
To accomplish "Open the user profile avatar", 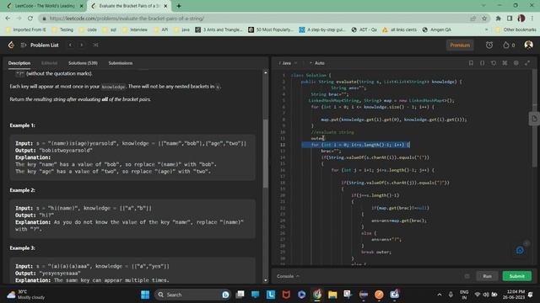I will (528, 45).
